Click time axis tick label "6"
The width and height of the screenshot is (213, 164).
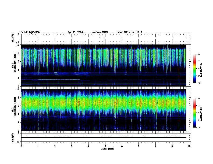tap(122, 146)
